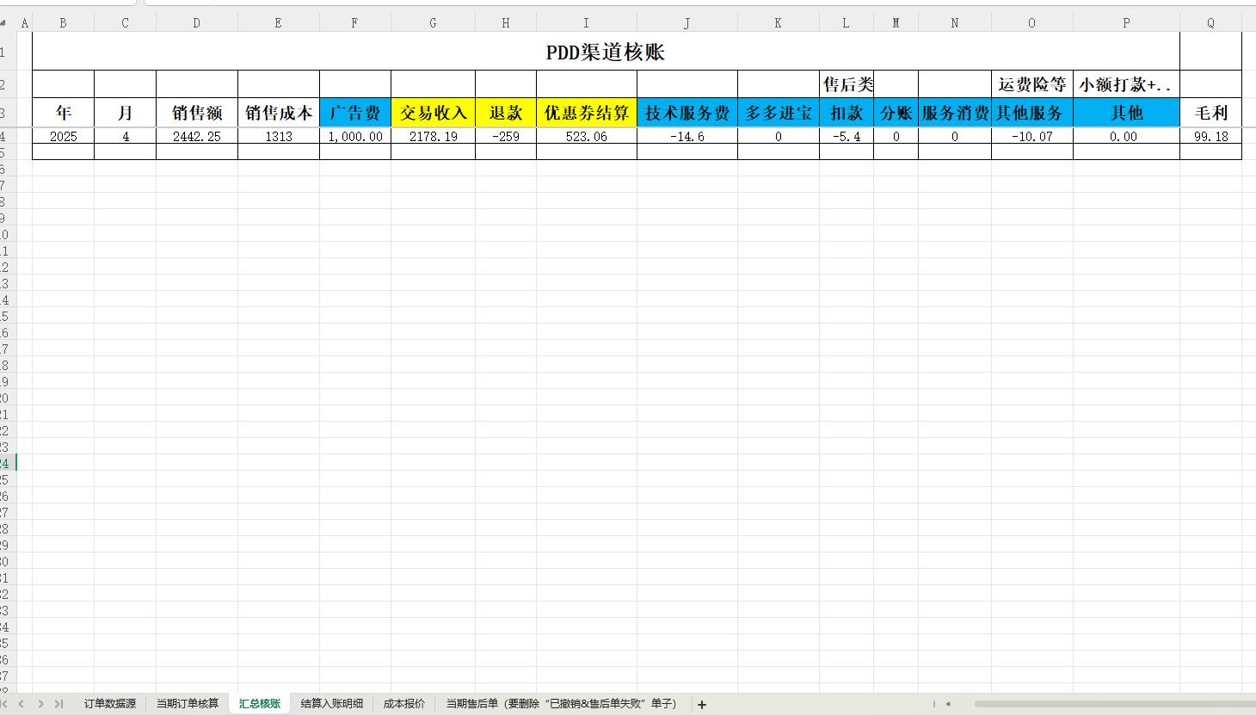Select column P header
Screen dimensions: 1256x716
click(1126, 23)
